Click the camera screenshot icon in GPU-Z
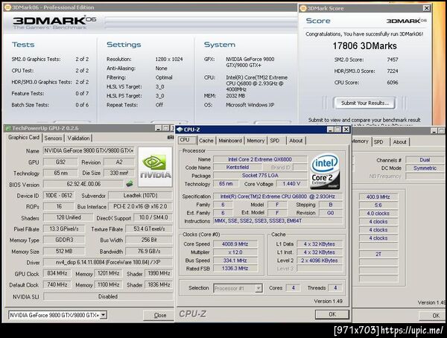The height and width of the screenshot is (338, 447). [171, 138]
